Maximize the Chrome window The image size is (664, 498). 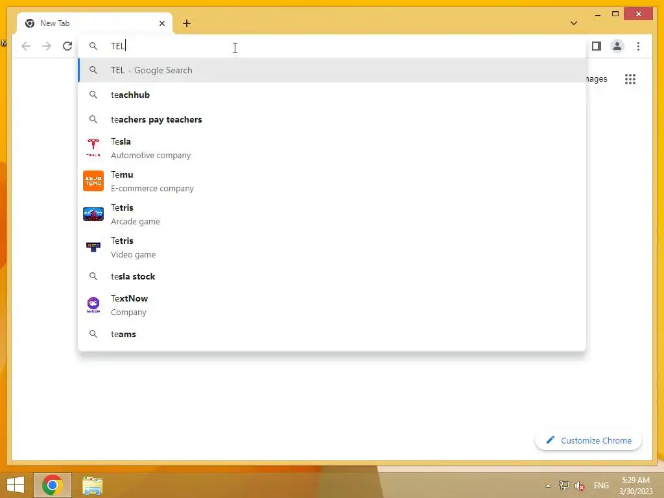coord(615,14)
